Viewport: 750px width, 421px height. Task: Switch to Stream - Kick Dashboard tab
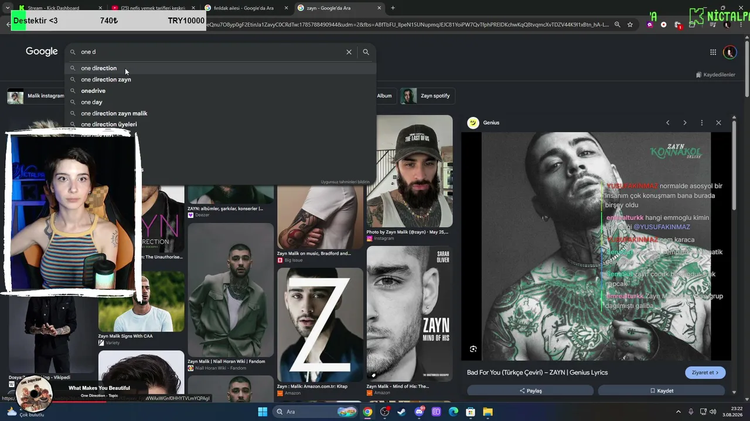pos(60,8)
